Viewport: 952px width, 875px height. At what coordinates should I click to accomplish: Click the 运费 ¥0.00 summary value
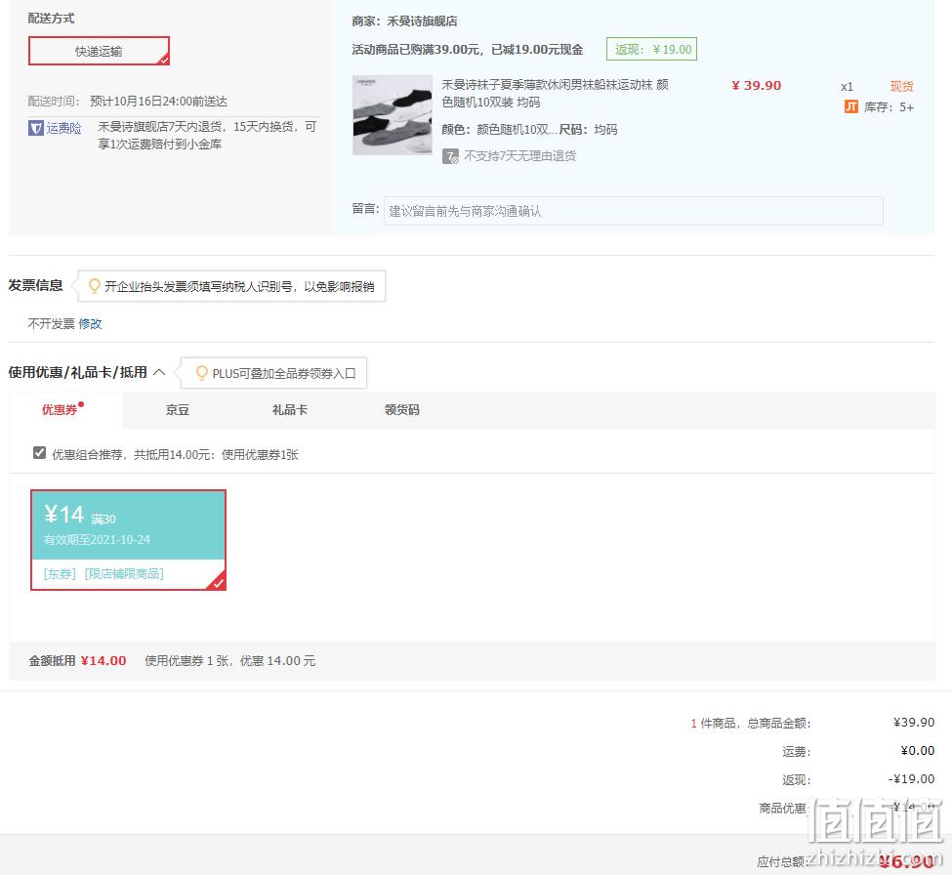point(918,751)
